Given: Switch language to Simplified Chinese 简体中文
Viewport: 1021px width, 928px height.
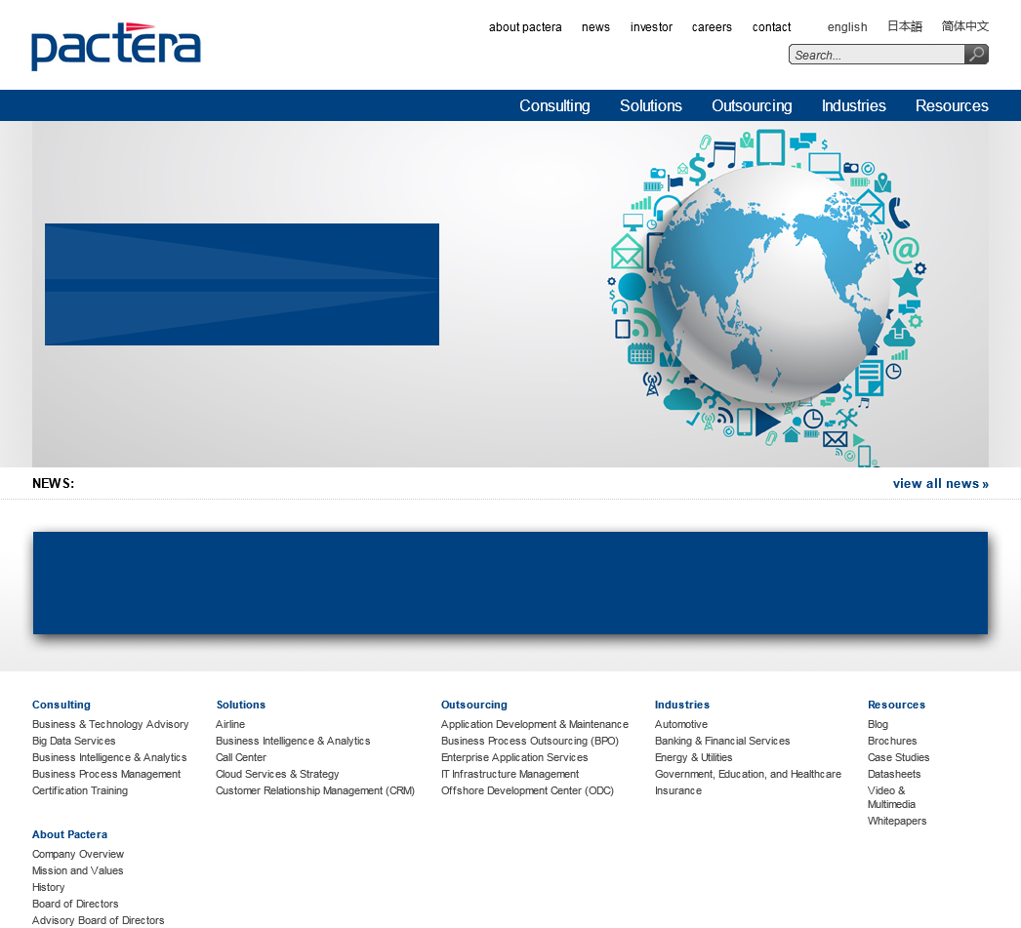Looking at the screenshot, I should pyautogui.click(x=965, y=26).
